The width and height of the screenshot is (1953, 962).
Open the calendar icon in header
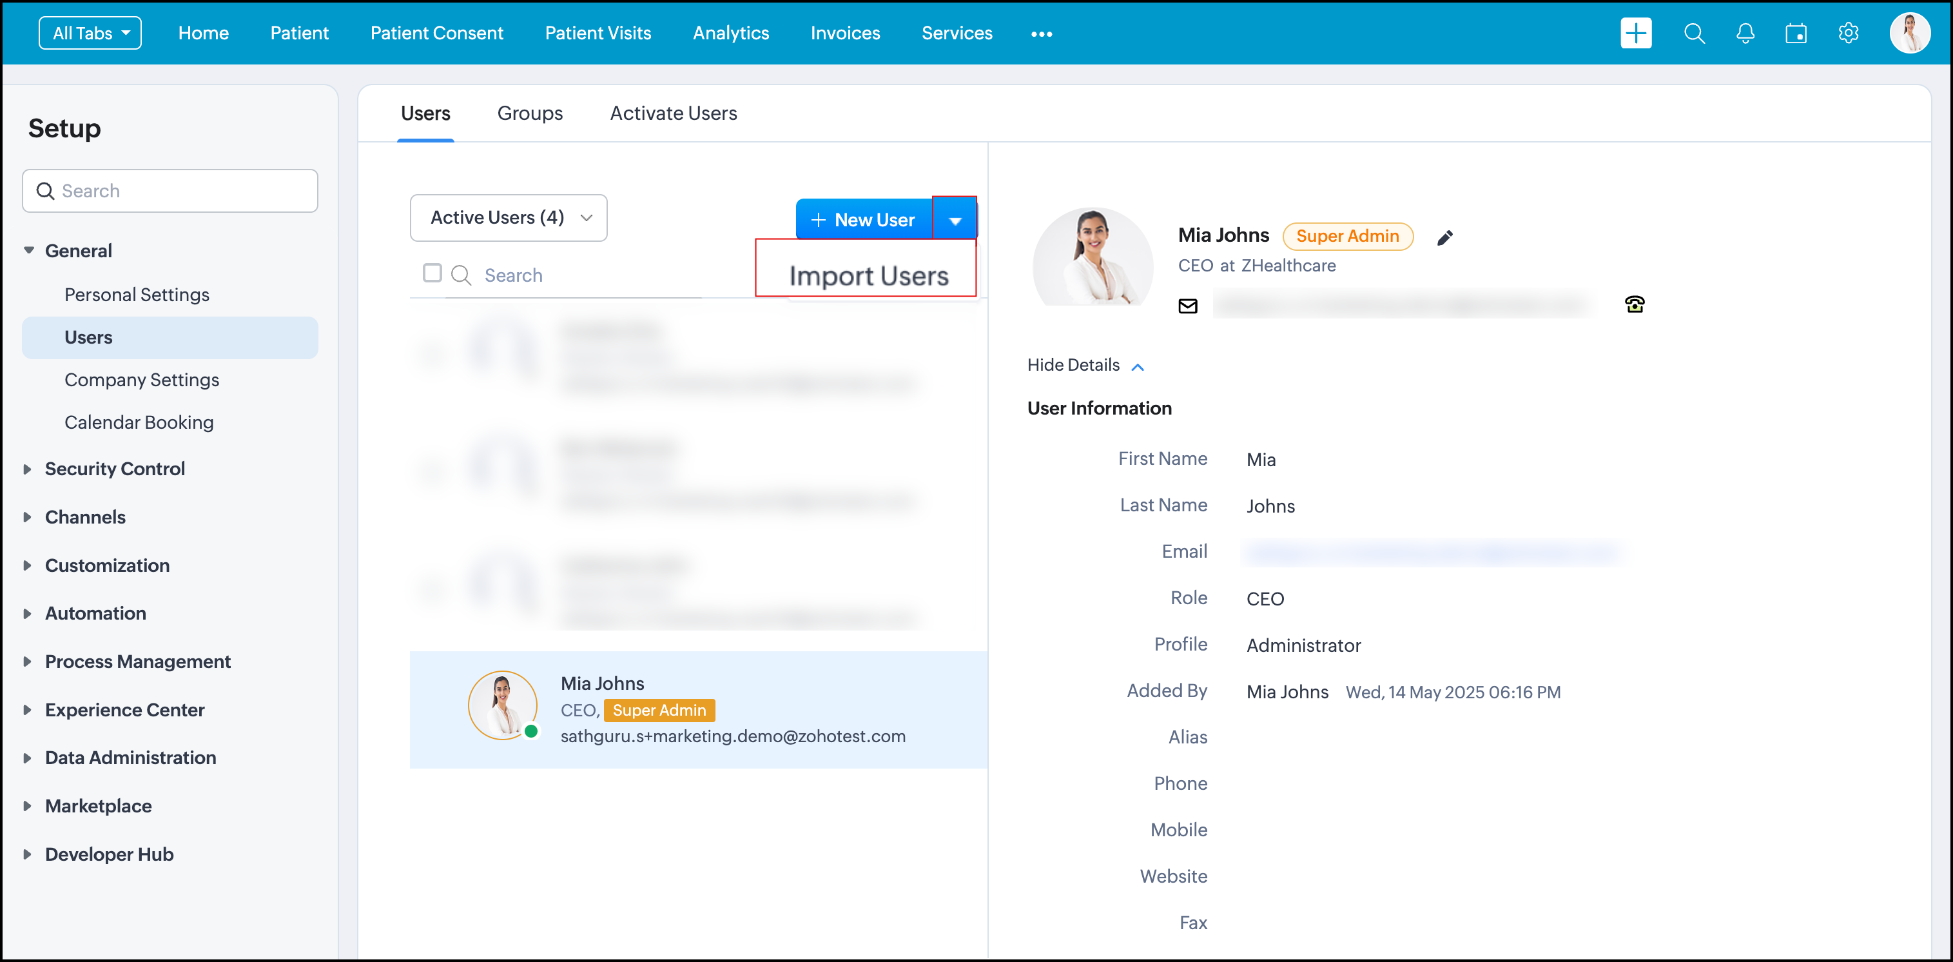point(1795,34)
